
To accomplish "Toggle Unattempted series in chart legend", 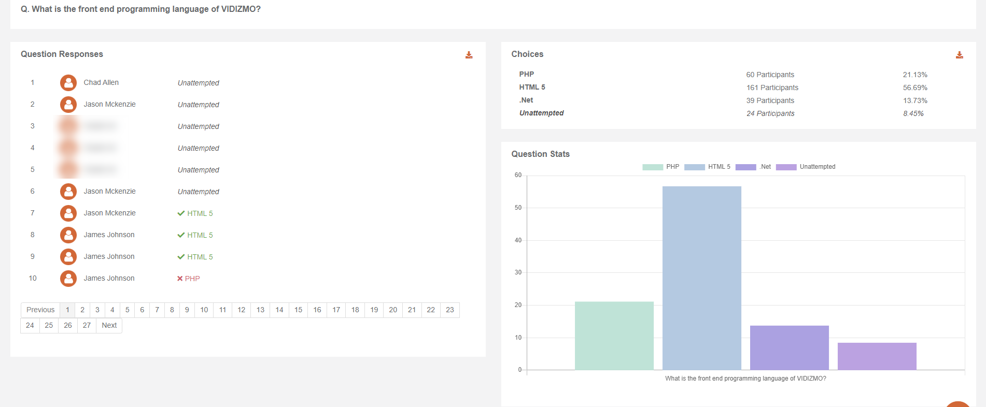I will coord(805,167).
